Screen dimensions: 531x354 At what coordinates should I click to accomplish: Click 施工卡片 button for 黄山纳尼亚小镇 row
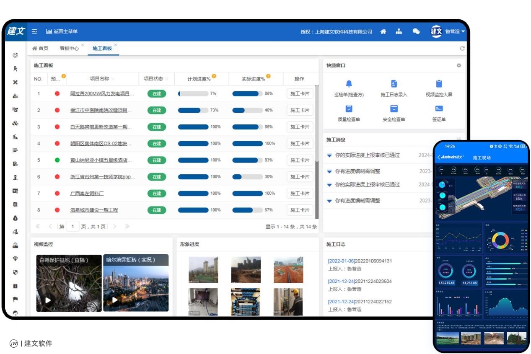[x=300, y=160]
